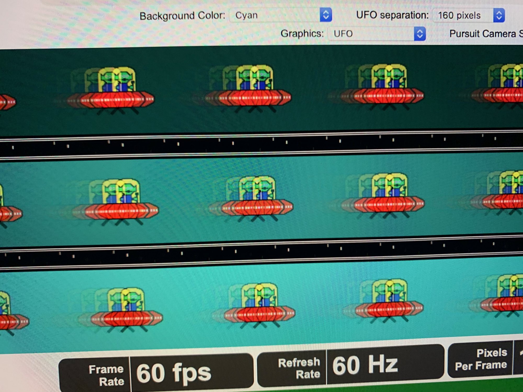Click the lower black tick-mark divider strip
Viewport: 523px width, 392px height.
pyautogui.click(x=261, y=253)
